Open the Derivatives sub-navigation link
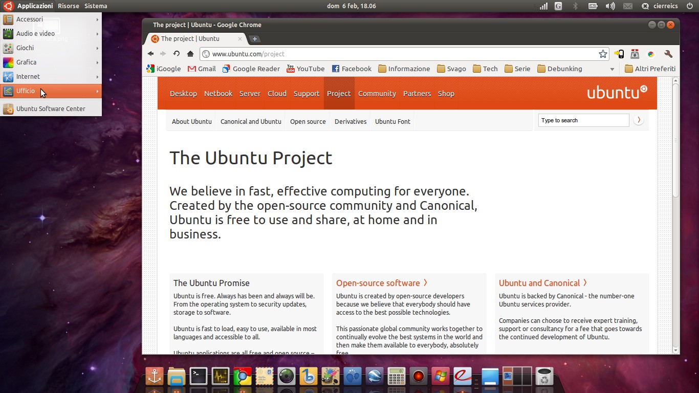This screenshot has height=393, width=699. [x=351, y=122]
